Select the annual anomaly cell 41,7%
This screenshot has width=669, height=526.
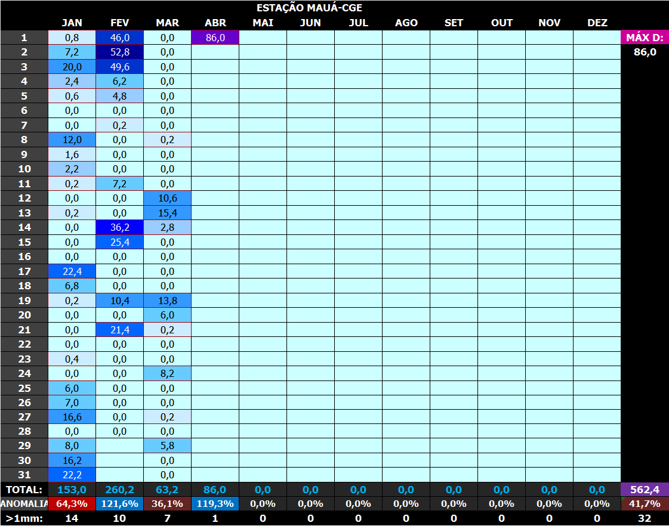[x=645, y=504]
